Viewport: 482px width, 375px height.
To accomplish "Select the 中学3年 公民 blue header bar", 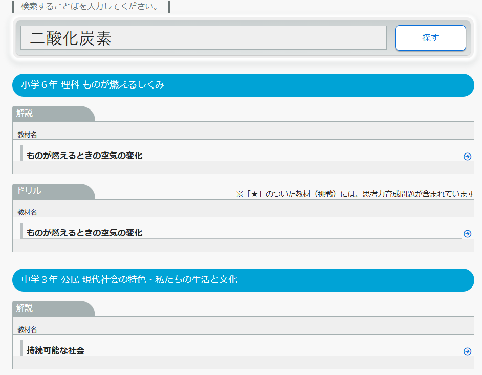I will pos(243,280).
